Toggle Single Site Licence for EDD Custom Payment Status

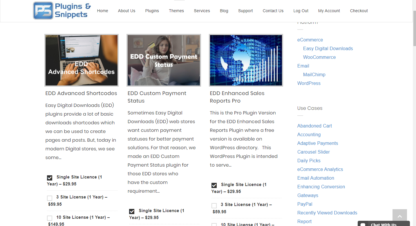click(132, 211)
